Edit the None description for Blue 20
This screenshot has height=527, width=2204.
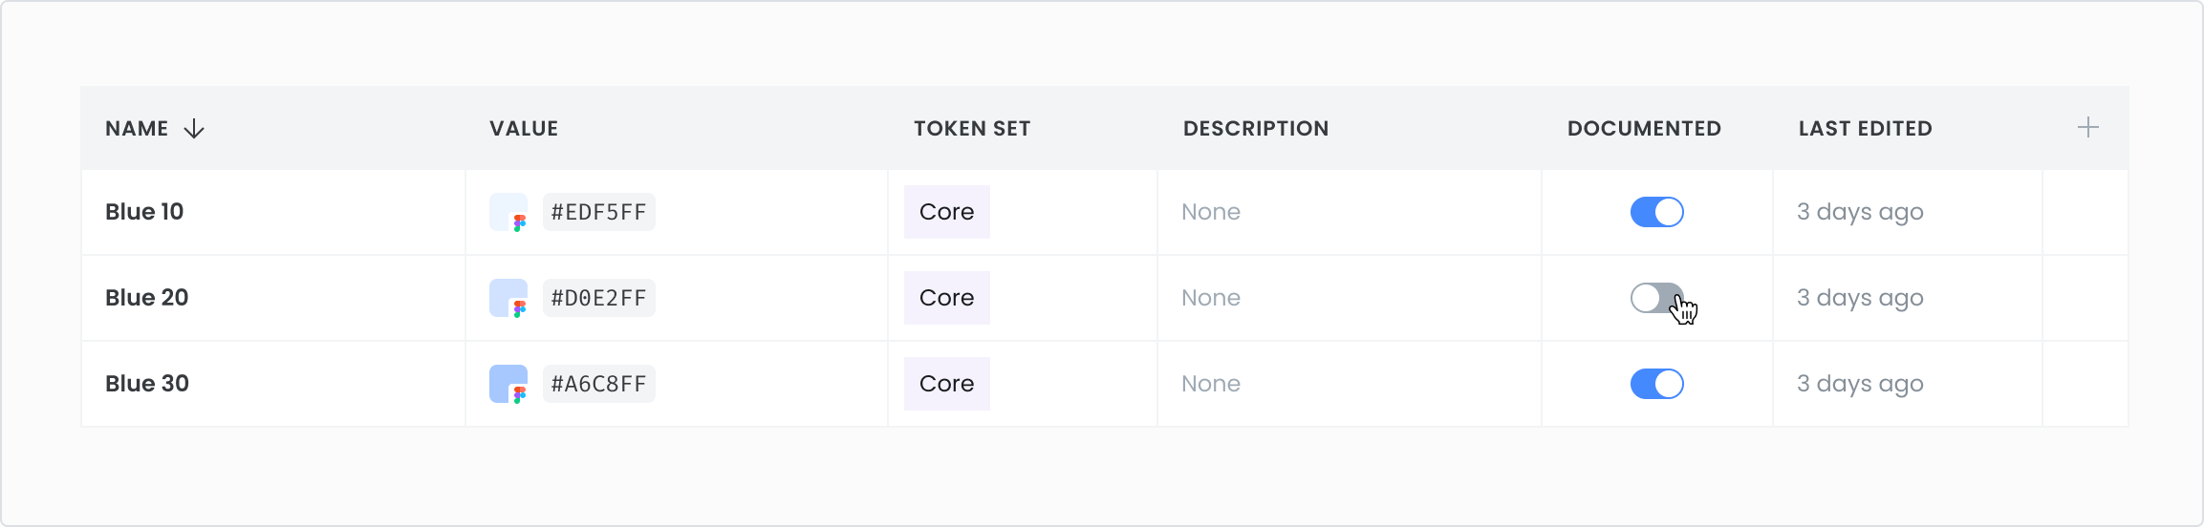pos(1211,298)
